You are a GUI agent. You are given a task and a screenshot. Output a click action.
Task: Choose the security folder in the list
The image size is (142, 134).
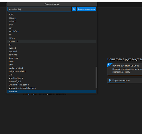coord(52,18)
